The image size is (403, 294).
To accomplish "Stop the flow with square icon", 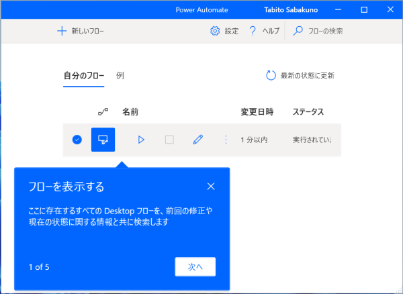I will (x=169, y=140).
